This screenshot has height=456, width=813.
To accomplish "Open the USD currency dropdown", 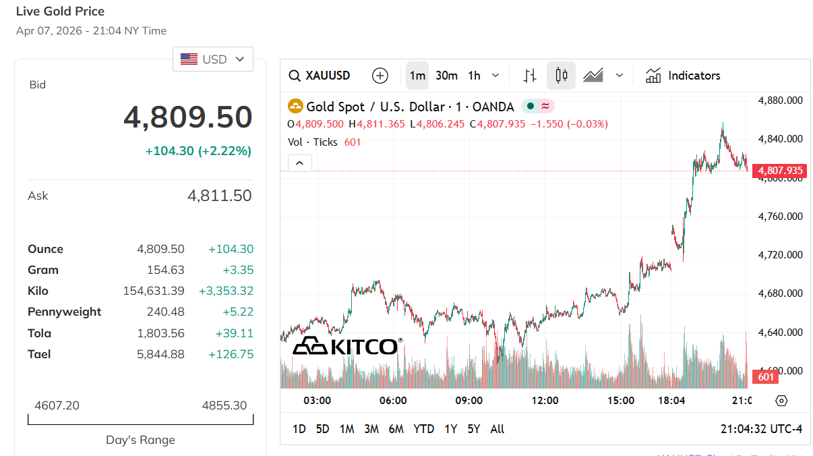I will pos(213,59).
